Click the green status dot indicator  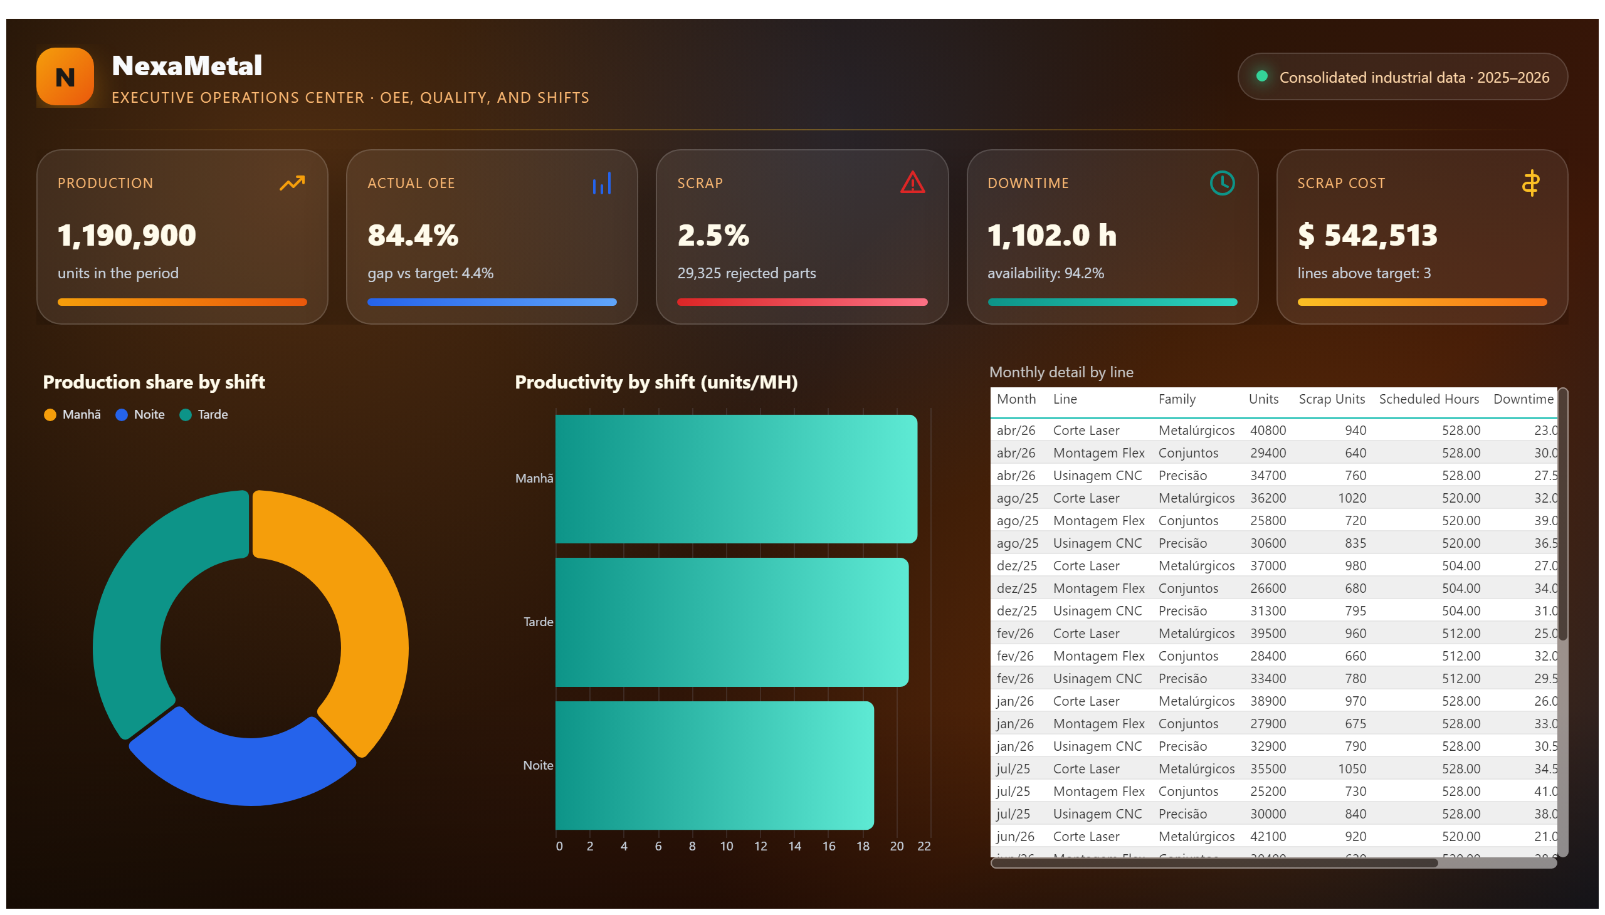click(1261, 76)
